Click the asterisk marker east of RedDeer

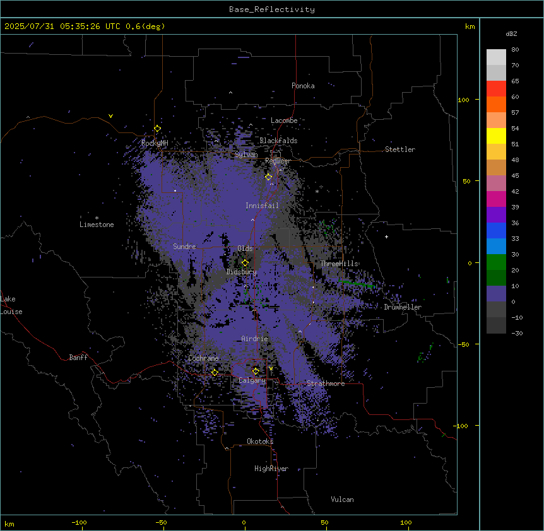(317, 191)
